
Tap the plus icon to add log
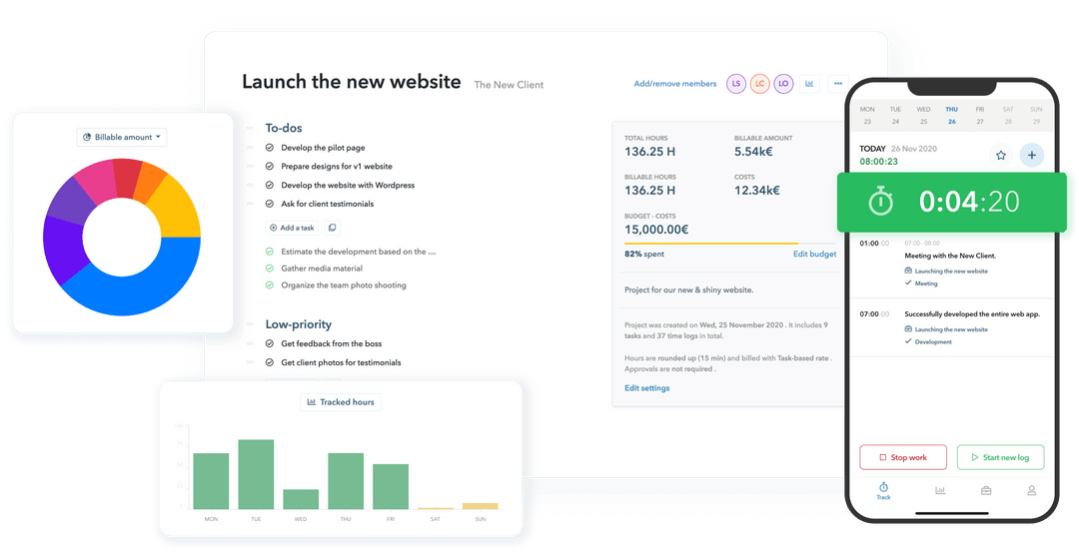point(1031,155)
